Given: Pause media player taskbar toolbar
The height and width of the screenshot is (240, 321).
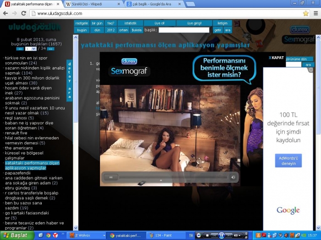Looking at the screenshot, I should [x=221, y=235].
